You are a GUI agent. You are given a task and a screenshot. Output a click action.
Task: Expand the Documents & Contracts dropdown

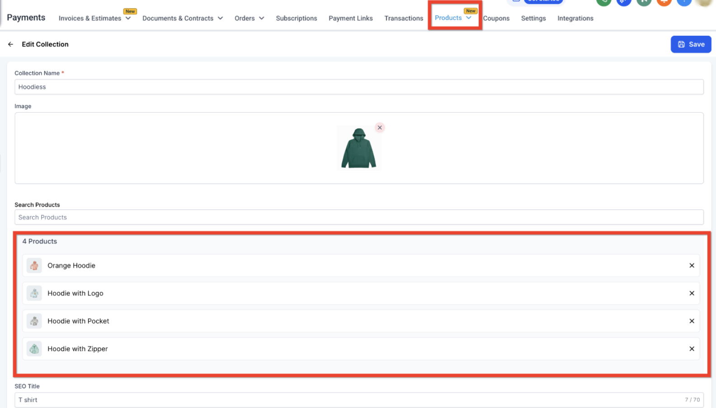(x=220, y=19)
